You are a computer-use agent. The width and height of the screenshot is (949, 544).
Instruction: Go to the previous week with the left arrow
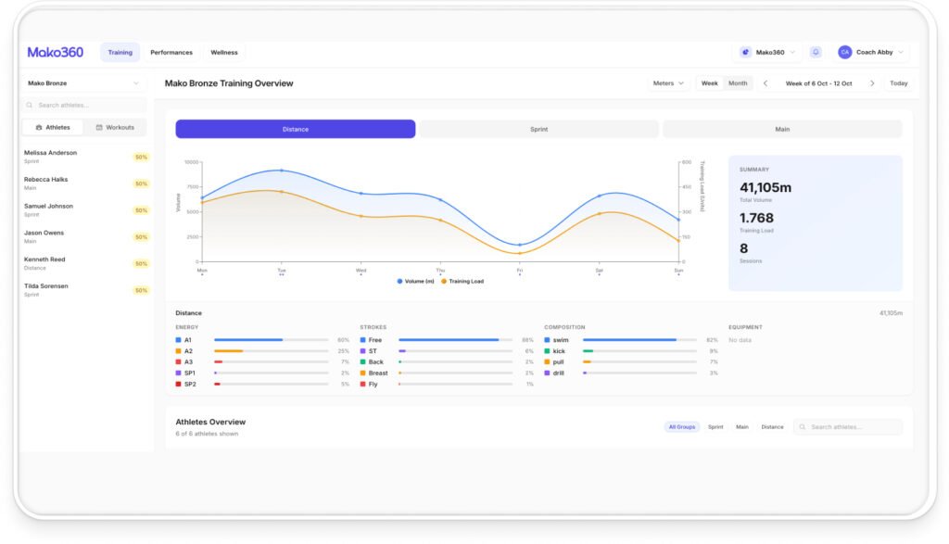[x=766, y=83]
